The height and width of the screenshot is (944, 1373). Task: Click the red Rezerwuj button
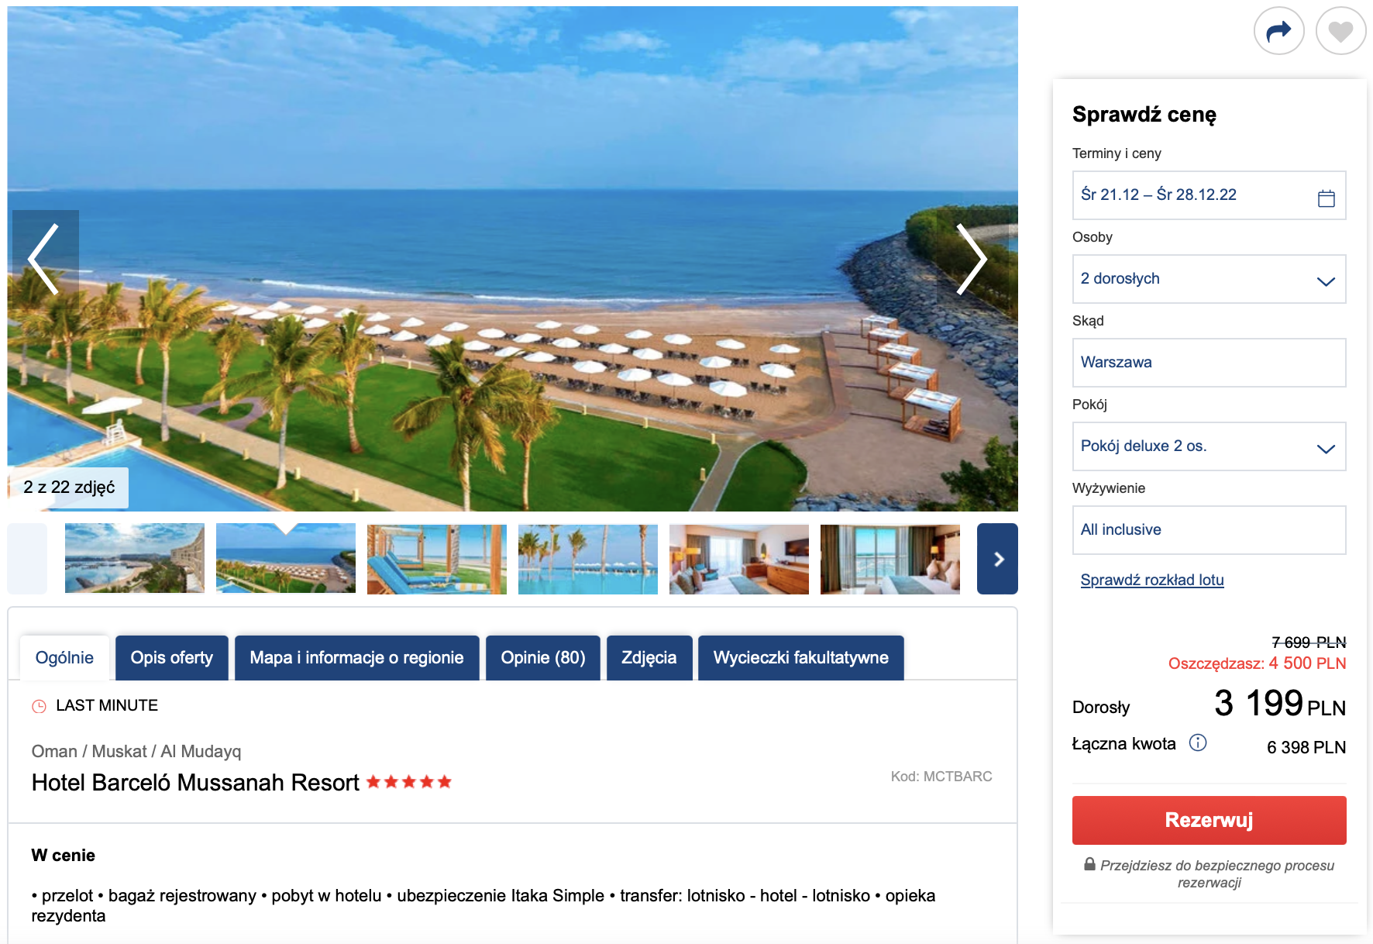[1209, 820]
